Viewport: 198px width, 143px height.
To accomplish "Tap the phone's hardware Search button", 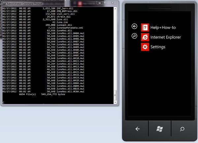I will [x=182, y=129].
